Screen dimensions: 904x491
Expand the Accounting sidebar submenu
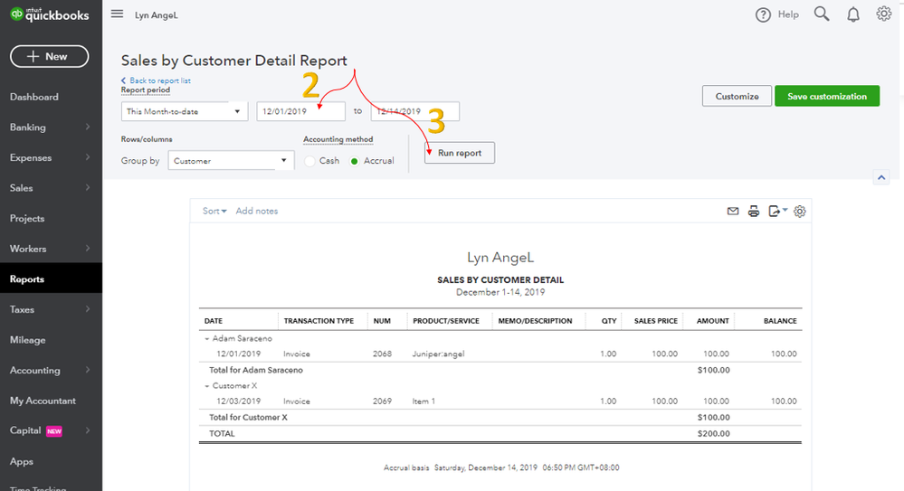pyautogui.click(x=88, y=370)
